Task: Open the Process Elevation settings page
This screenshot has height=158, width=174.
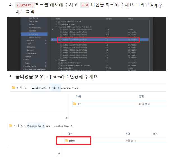Action: pos(35,28)
